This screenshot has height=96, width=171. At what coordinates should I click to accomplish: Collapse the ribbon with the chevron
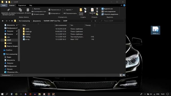click(x=122, y=5)
